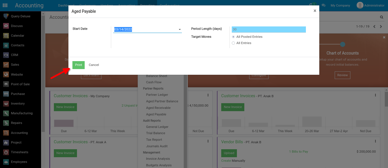
Task: Click Cancel in the Aged Payable dialog
Action: [x=94, y=65]
